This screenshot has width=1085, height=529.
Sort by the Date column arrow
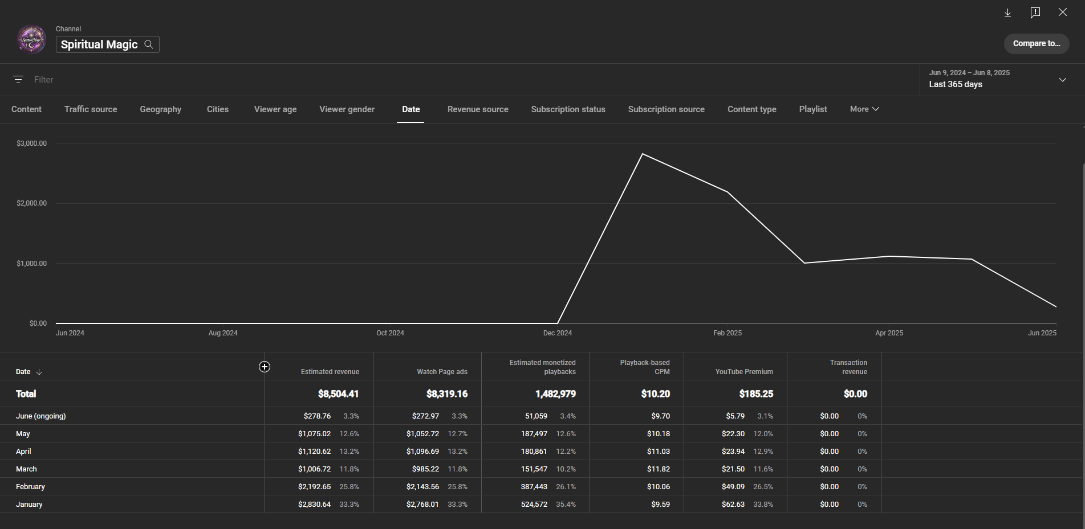[x=39, y=372]
